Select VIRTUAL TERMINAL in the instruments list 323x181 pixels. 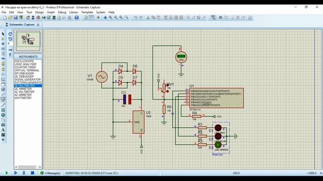pyautogui.click(x=28, y=70)
